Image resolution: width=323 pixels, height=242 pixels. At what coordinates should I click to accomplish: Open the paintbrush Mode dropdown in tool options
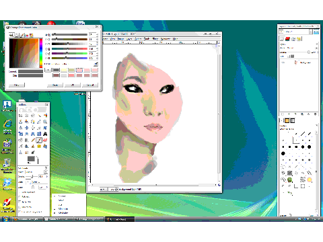(x=36, y=172)
